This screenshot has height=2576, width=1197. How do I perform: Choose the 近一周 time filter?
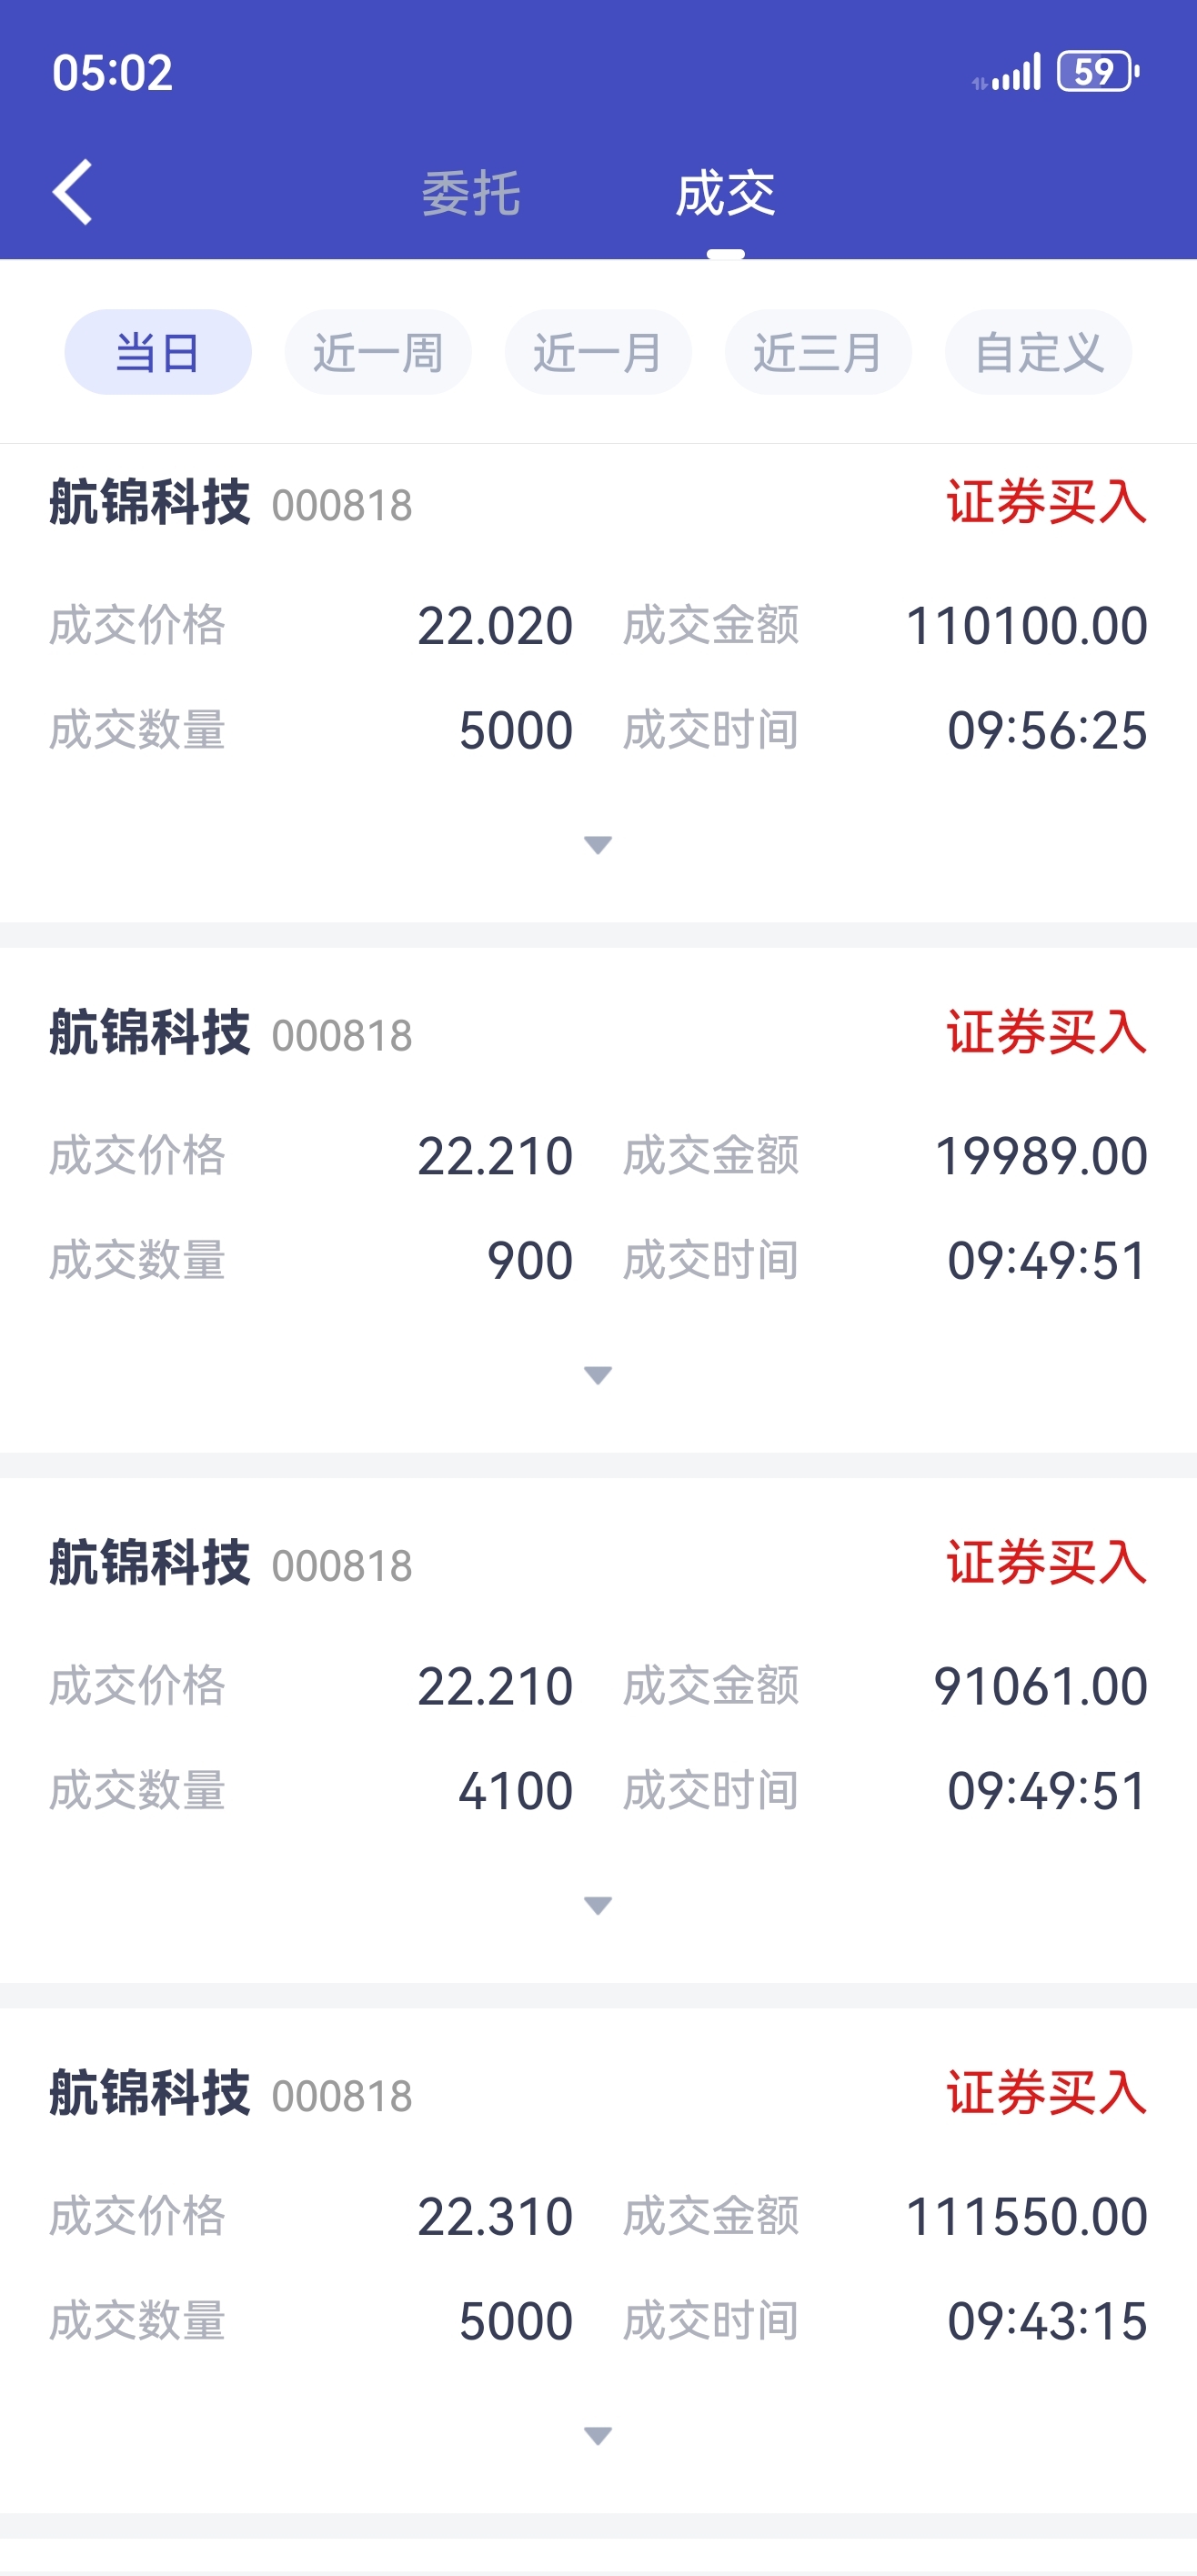[x=378, y=352]
